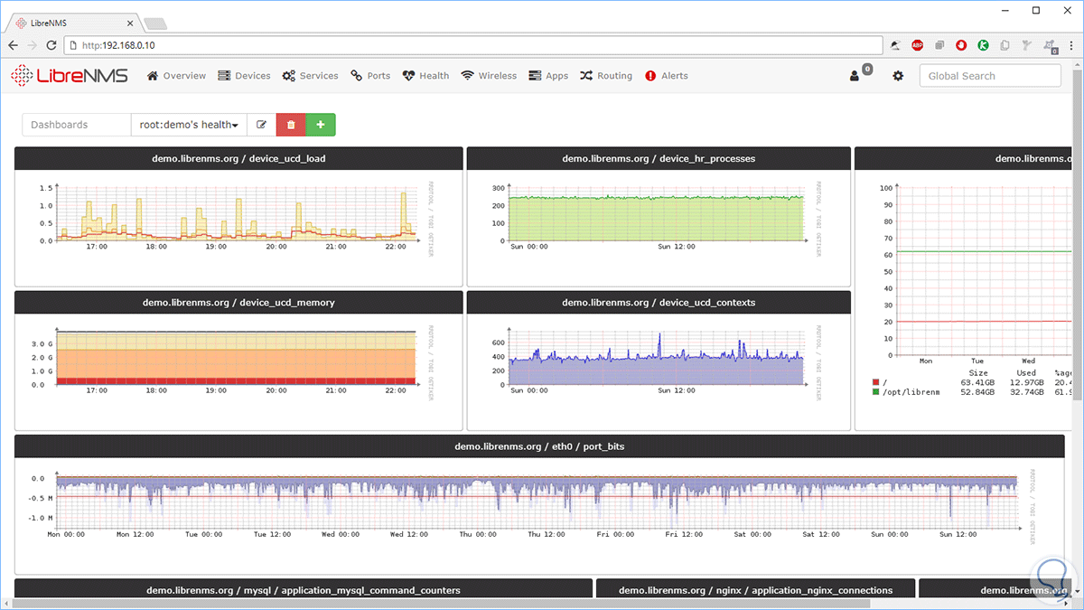Click the red delete dashboard trash button
Viewport: 1084px width, 610px height.
point(291,125)
